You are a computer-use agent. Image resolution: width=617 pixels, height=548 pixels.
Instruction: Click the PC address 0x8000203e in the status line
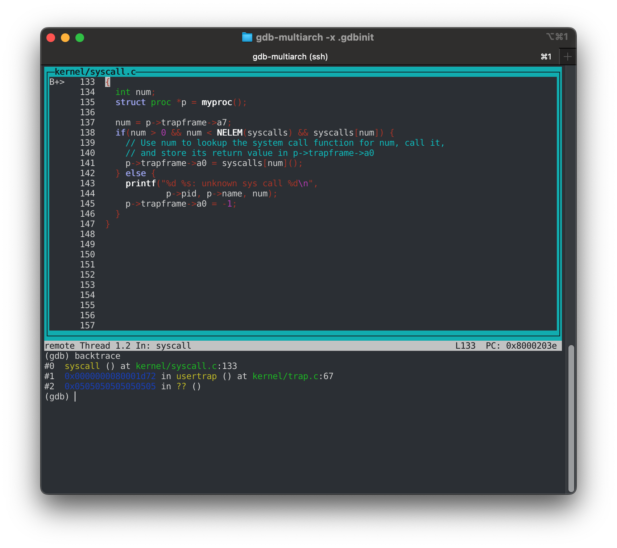(532, 345)
